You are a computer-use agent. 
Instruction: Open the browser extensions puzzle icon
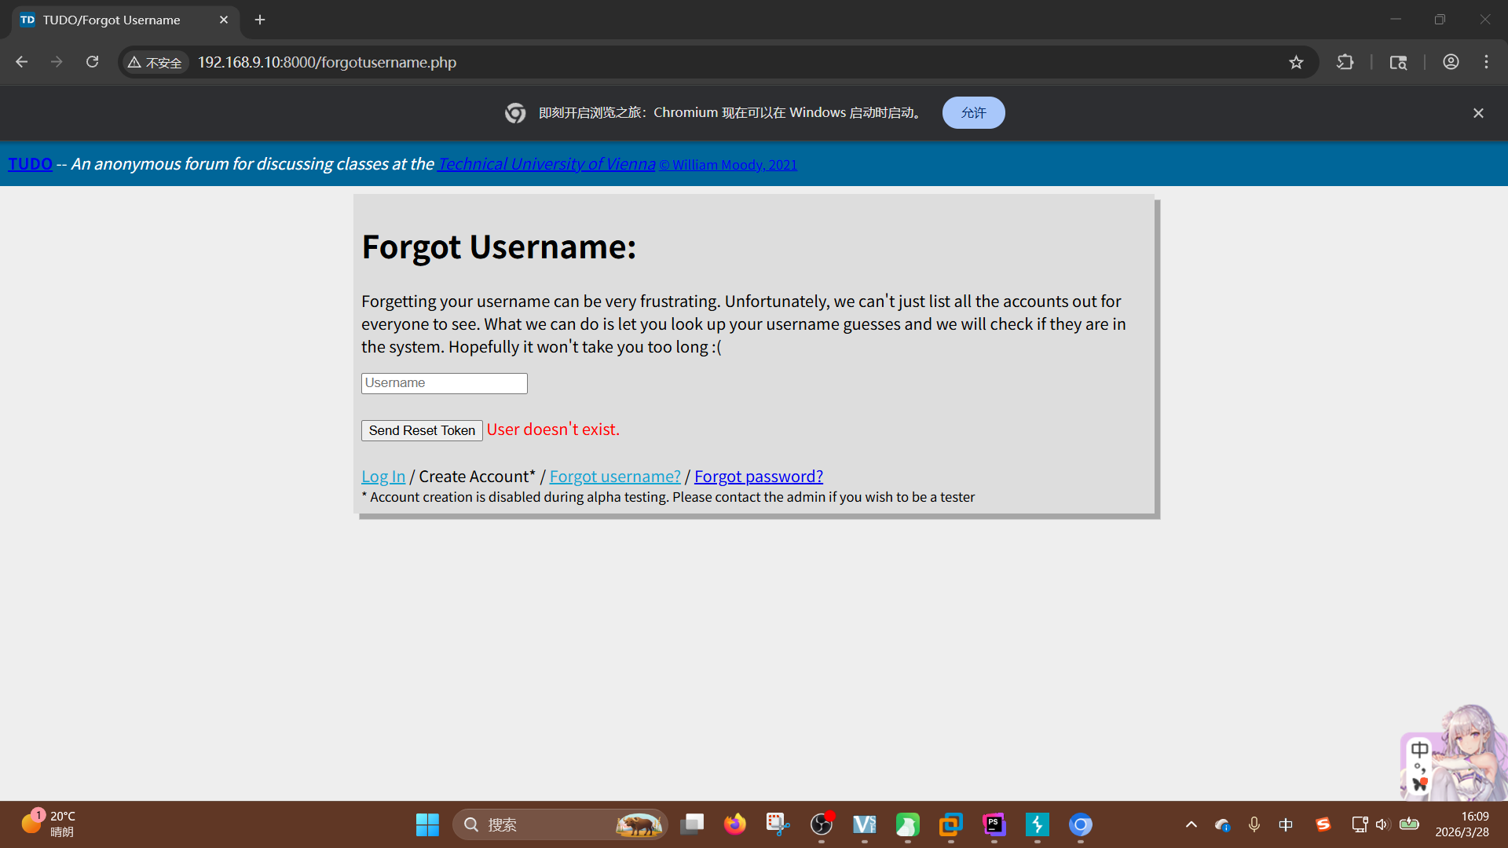(x=1345, y=62)
